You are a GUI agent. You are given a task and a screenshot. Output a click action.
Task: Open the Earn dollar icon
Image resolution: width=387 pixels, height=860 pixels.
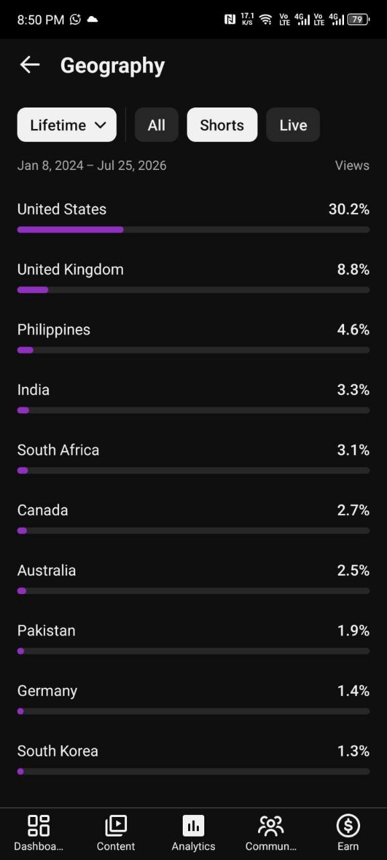pos(348,825)
